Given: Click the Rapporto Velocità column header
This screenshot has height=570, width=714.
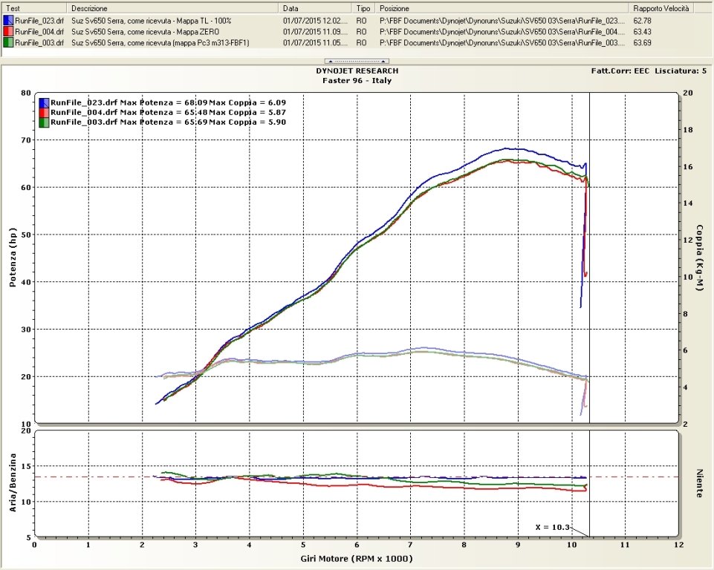Looking at the screenshot, I should coord(661,7).
